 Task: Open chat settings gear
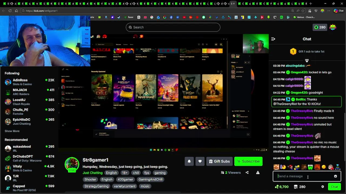322,187
